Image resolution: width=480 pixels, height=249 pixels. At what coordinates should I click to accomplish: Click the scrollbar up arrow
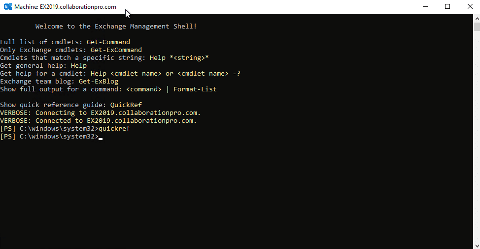tap(477, 18)
